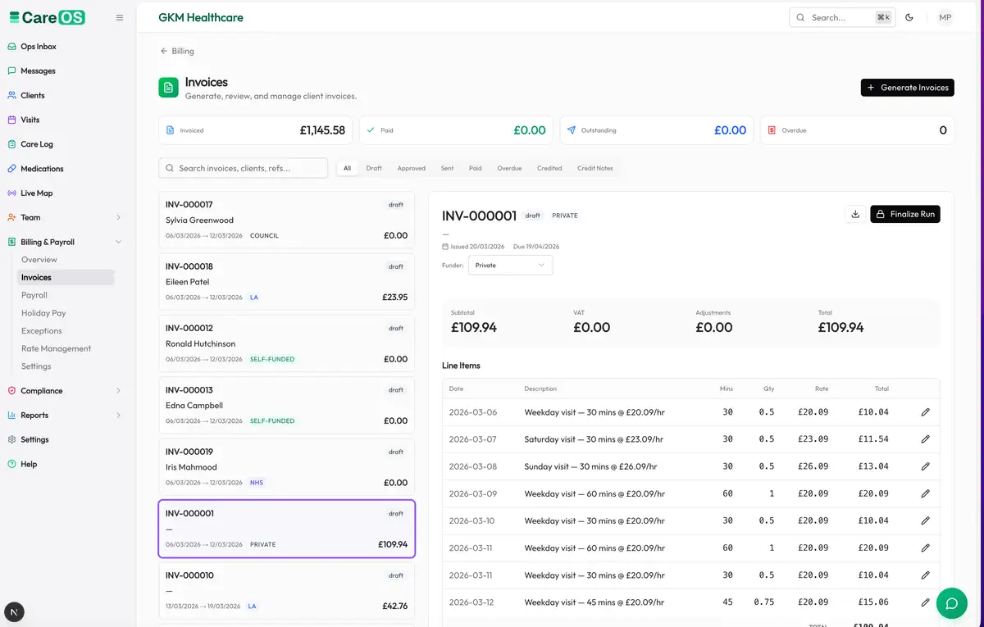Viewport: 984px width, 627px height.
Task: Go back to Billing link
Action: [x=177, y=51]
